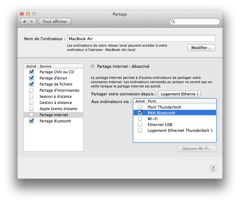Click the Partage Internet status indicator dot
Viewport: 240px width, 203px height.
point(92,67)
